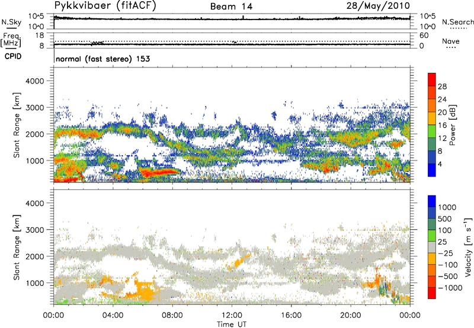Image resolution: width=474 pixels, height=328 pixels.
Task: Click the '28' Power color bar tick
Action: 442,86
